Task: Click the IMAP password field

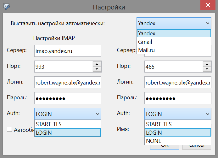Action: 68,98
